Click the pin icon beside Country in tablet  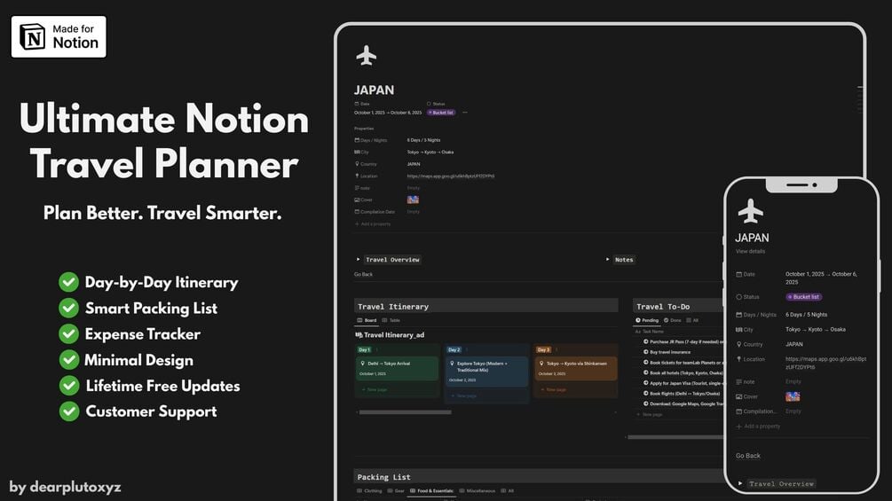[x=357, y=163]
